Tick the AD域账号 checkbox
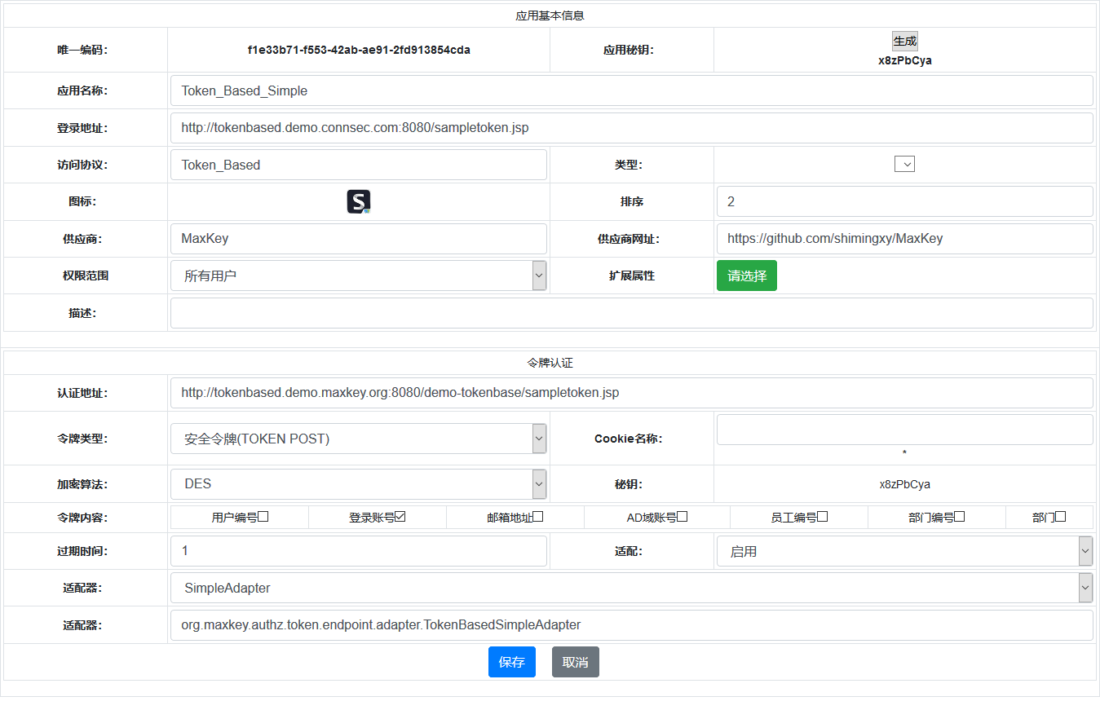The height and width of the screenshot is (710, 1100). (683, 517)
